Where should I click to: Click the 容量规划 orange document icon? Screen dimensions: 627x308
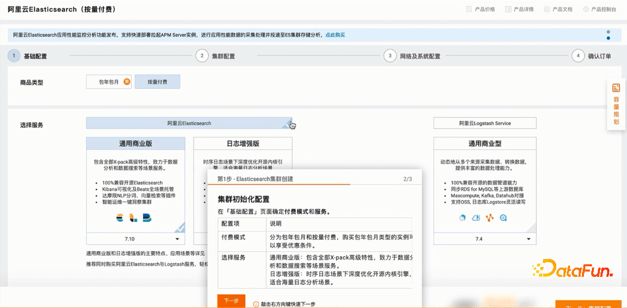[616, 87]
